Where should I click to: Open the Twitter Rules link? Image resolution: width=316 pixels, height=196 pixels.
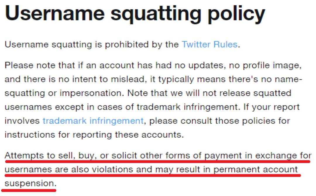coord(209,45)
